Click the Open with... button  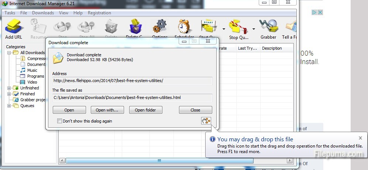point(107,110)
